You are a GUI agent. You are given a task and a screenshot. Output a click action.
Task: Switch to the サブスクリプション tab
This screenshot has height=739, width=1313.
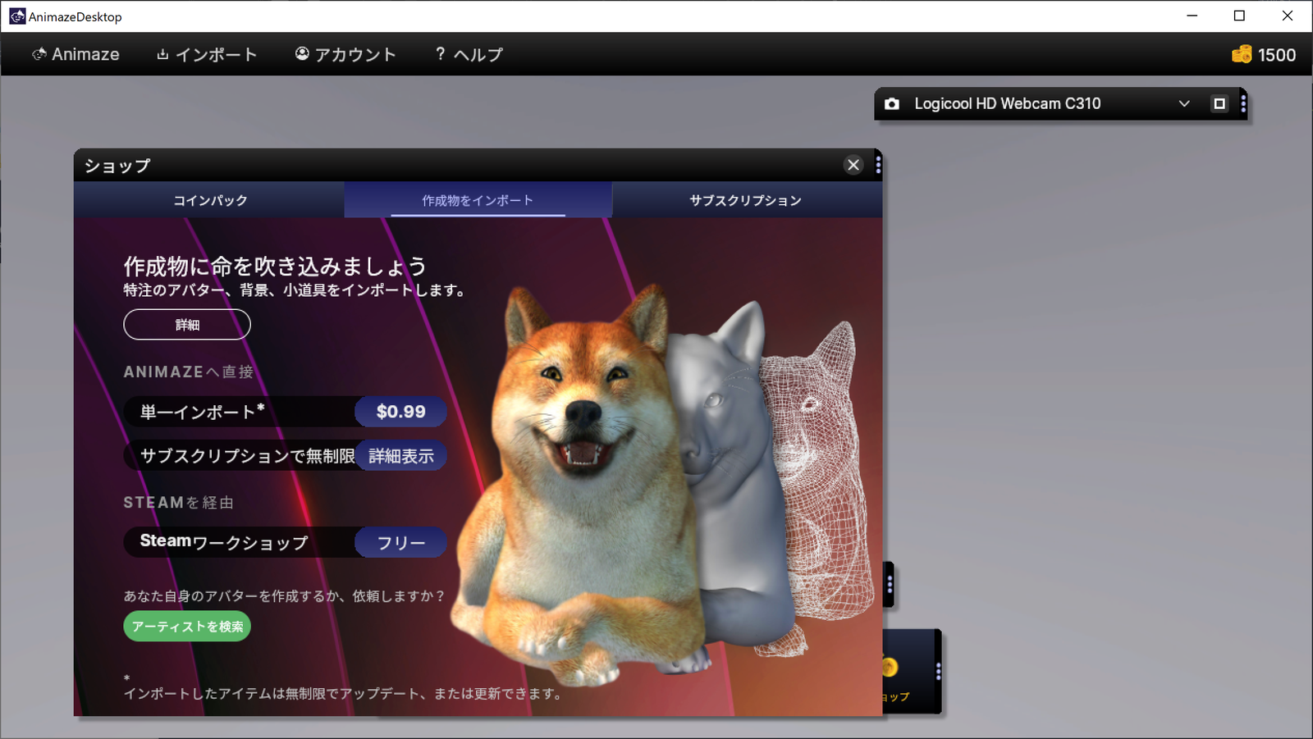pyautogui.click(x=745, y=200)
